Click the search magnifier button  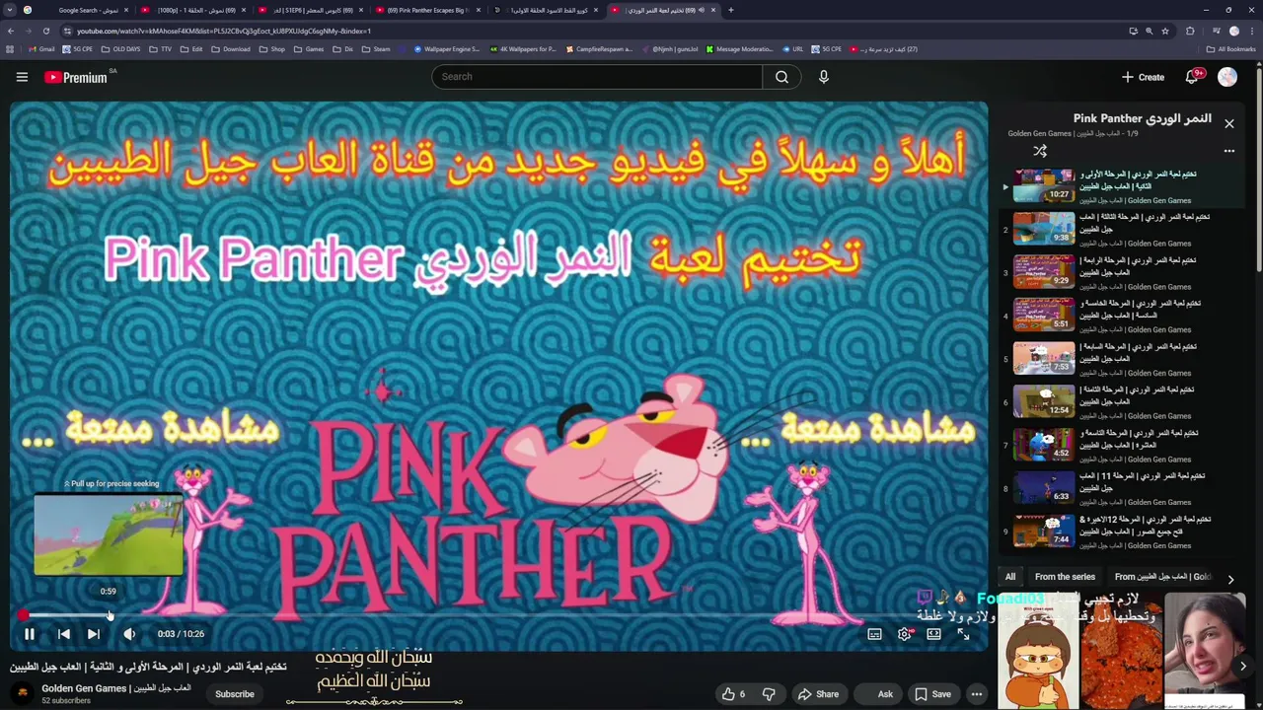(781, 77)
